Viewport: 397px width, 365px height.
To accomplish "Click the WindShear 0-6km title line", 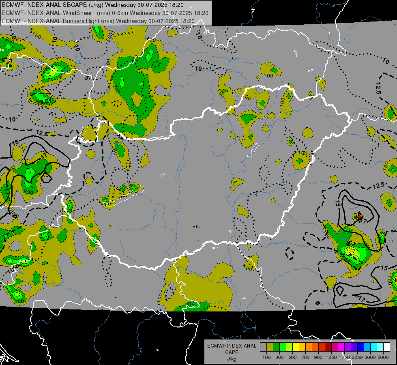I will [x=105, y=13].
